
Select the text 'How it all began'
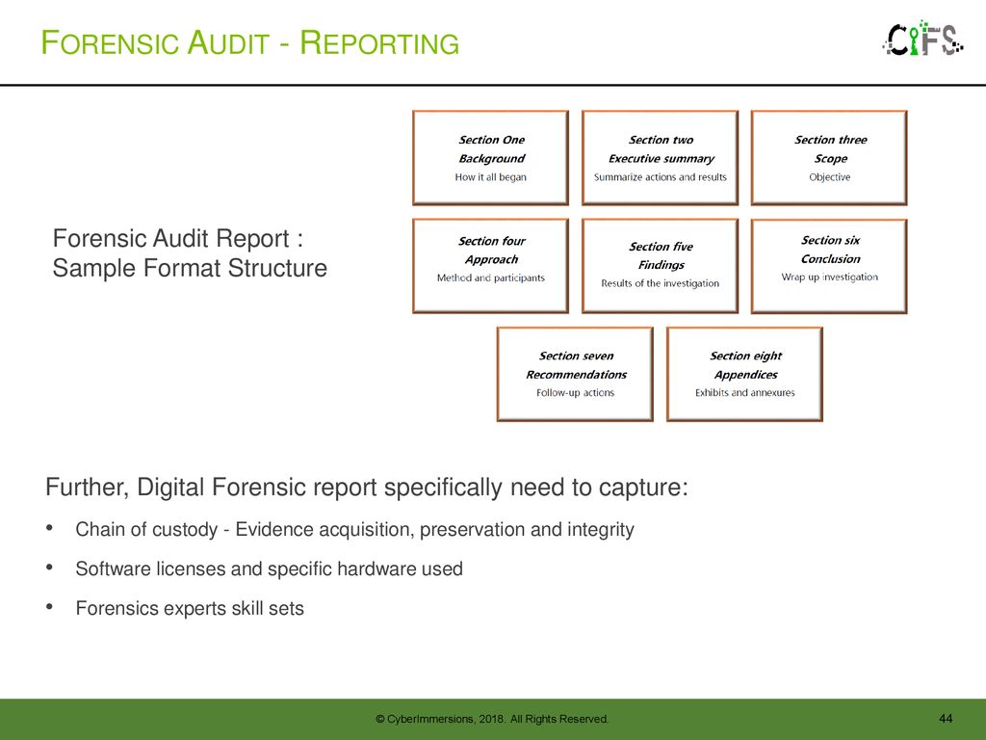point(490,177)
